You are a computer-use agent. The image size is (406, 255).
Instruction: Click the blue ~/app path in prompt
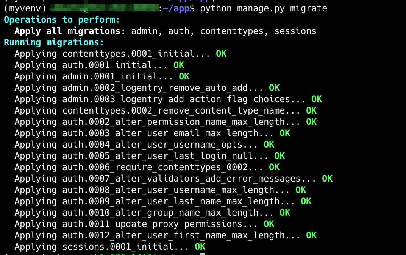[175, 8]
